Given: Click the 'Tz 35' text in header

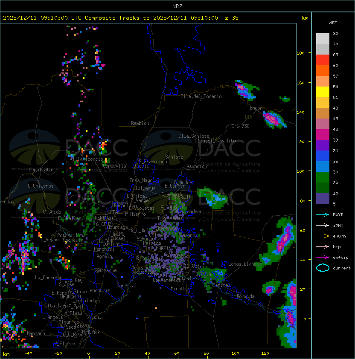Looking at the screenshot, I should (230, 18).
